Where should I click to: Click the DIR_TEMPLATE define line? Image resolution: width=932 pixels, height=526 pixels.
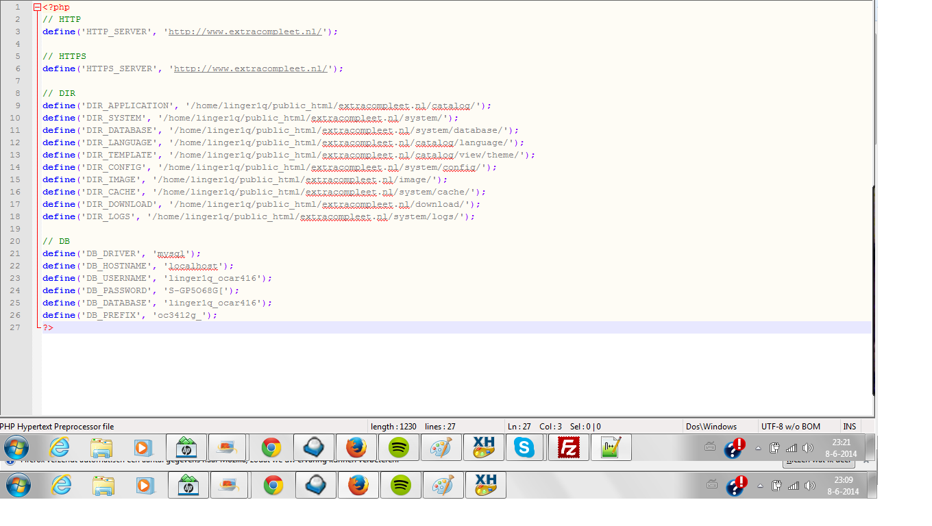[x=289, y=155]
